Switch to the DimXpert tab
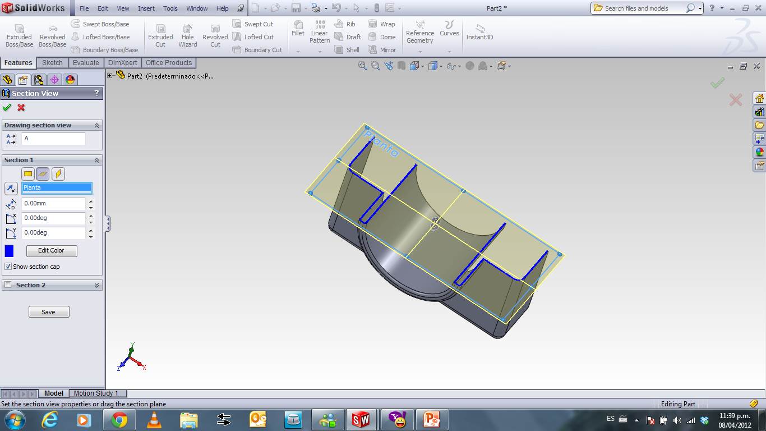This screenshot has width=766, height=431. pos(123,62)
